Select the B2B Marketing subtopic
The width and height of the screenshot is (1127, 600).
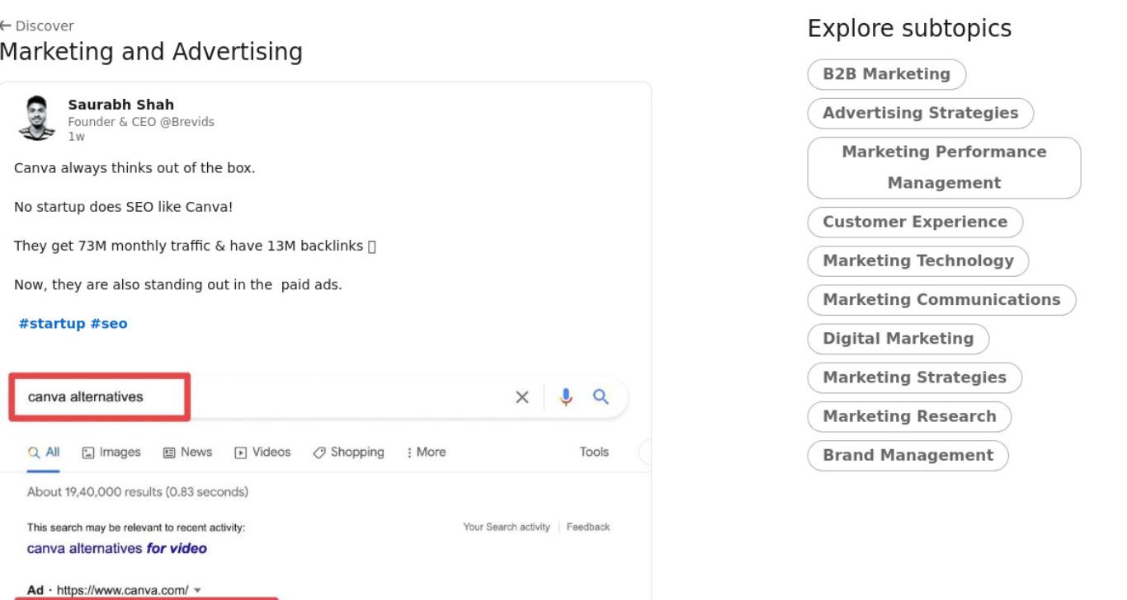pyautogui.click(x=886, y=74)
